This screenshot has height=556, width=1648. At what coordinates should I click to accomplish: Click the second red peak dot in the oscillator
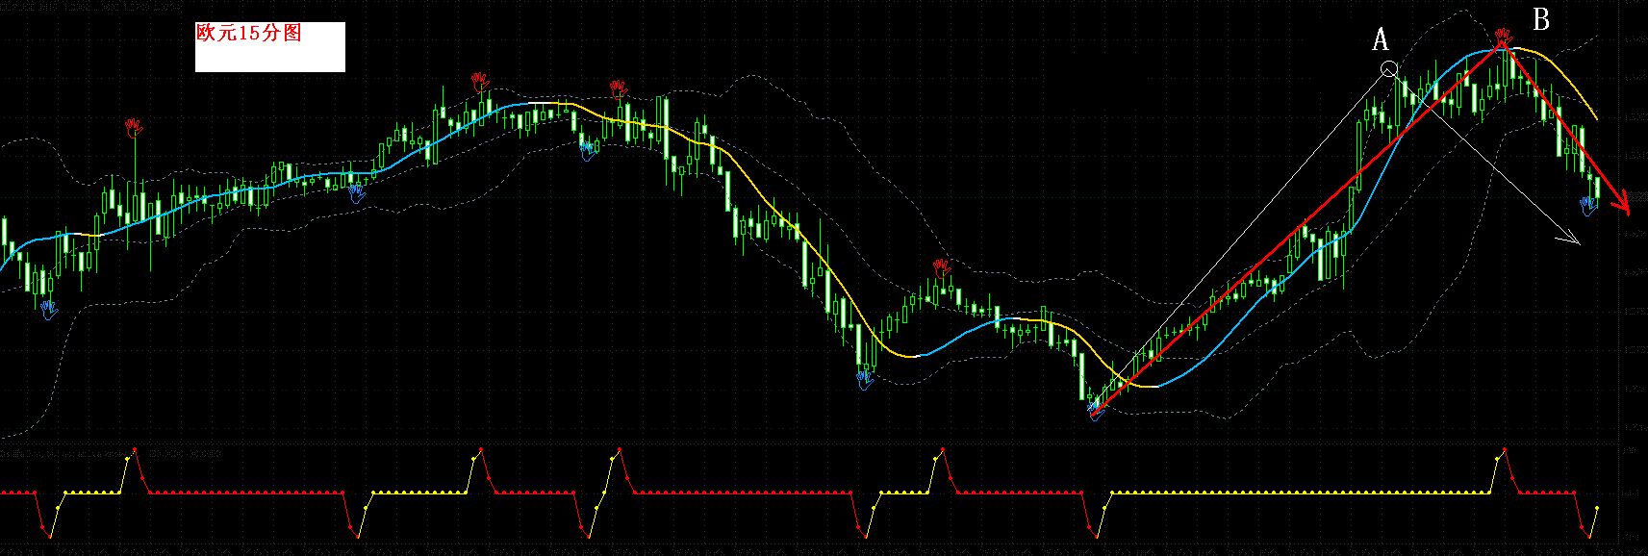tap(480, 449)
